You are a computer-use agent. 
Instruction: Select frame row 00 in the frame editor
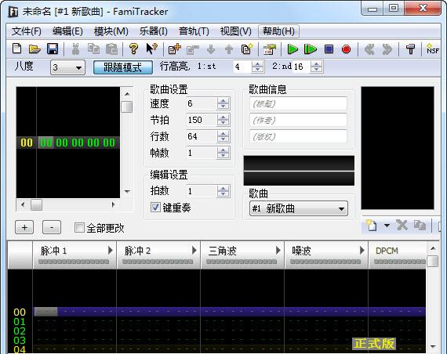(x=68, y=143)
